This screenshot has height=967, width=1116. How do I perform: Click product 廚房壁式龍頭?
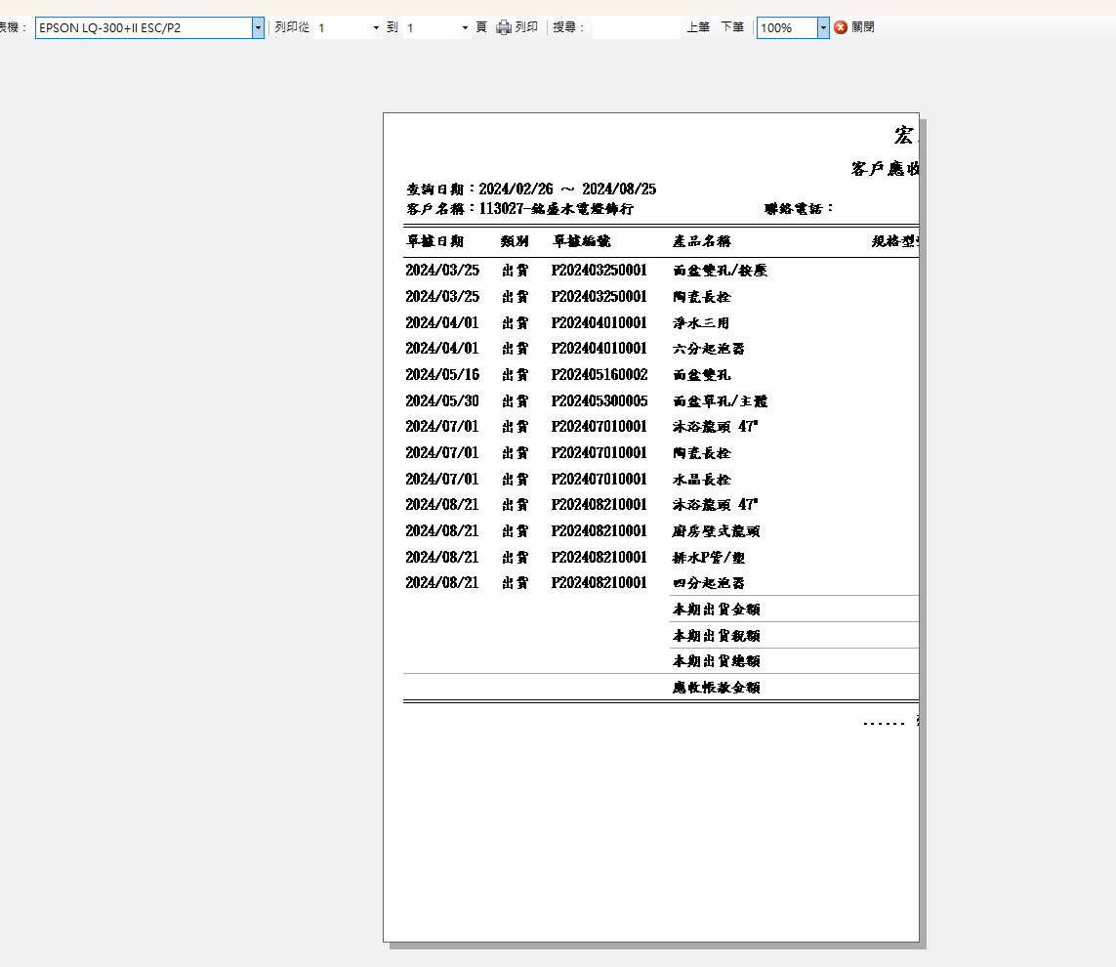coord(717,531)
